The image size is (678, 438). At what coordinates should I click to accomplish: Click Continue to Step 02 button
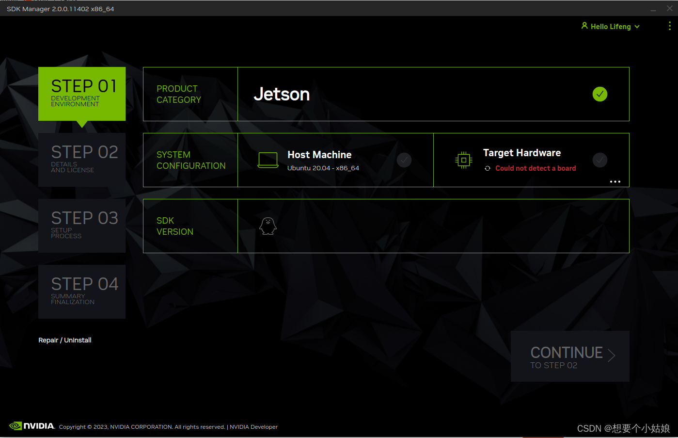coord(570,356)
